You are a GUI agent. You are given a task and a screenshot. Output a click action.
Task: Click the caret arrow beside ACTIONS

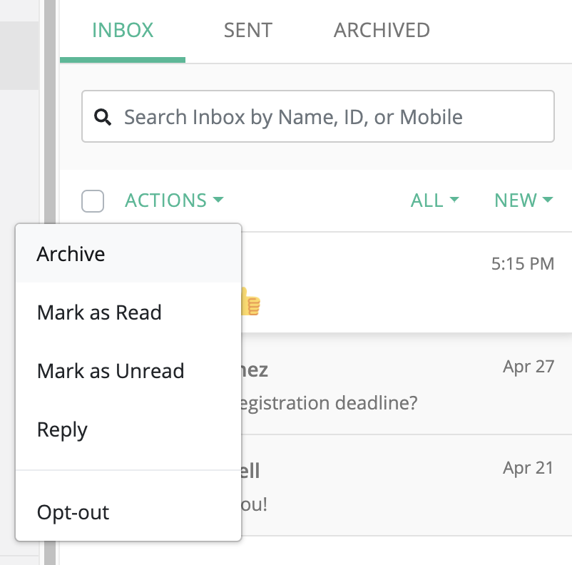tap(218, 201)
